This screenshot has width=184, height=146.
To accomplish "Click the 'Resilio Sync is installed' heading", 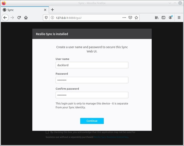I will tap(52, 34).
